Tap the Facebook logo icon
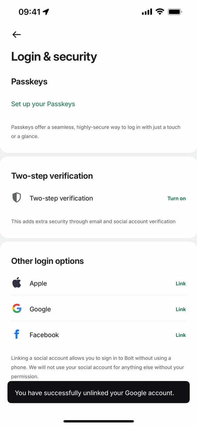Image resolution: width=197 pixels, height=426 pixels. pyautogui.click(x=17, y=335)
